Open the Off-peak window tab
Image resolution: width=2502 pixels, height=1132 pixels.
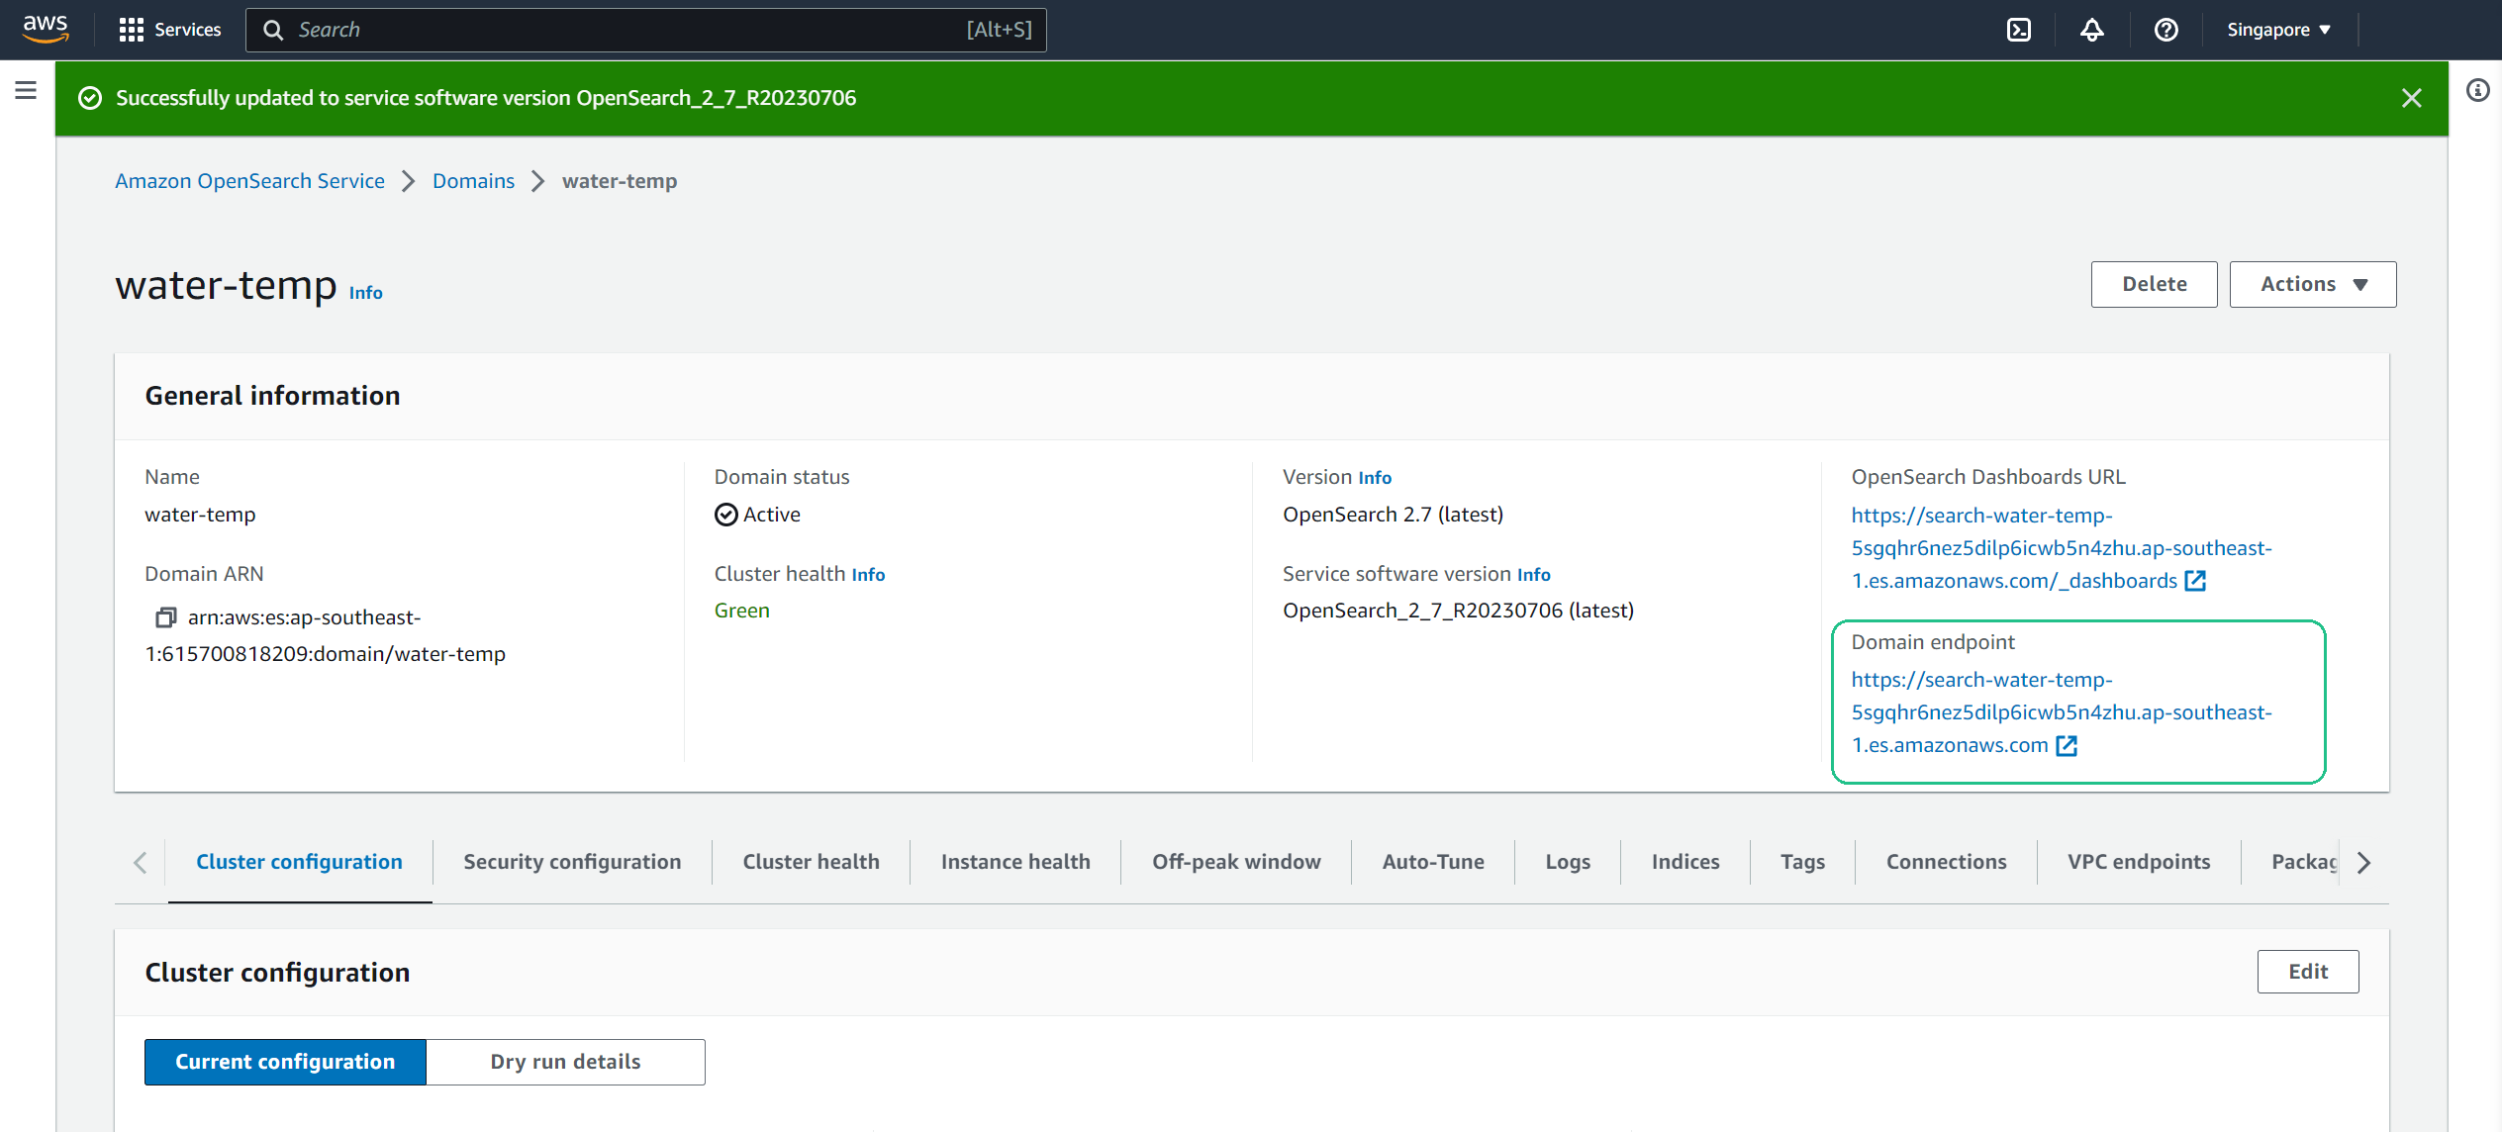[1236, 862]
